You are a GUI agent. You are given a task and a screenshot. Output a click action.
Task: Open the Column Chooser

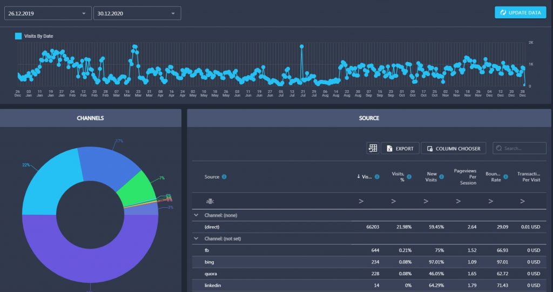(x=453, y=148)
